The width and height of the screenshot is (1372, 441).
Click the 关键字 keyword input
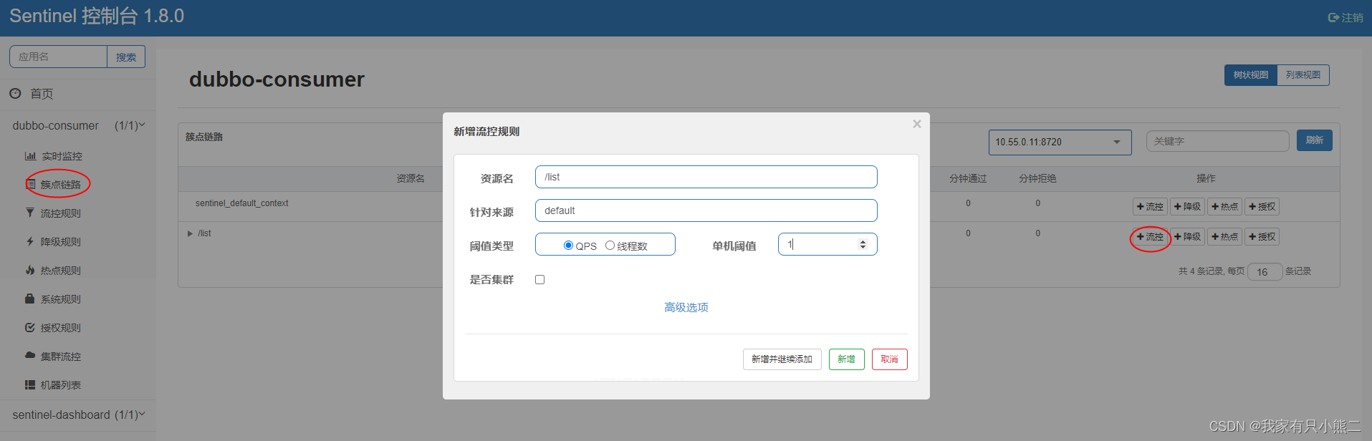tap(1217, 141)
